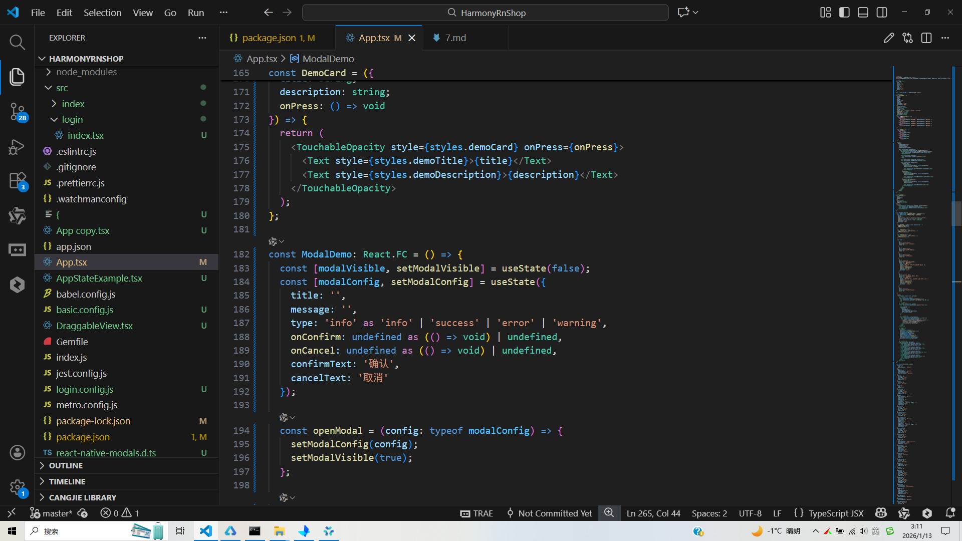Image resolution: width=962 pixels, height=541 pixels.
Task: Open the Accounts menu icon
Action: tap(17, 452)
